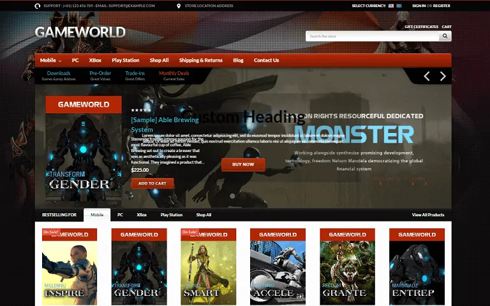Select the EU flag currency icon
Image resolution: width=490 pixels, height=306 pixels.
(x=399, y=6)
